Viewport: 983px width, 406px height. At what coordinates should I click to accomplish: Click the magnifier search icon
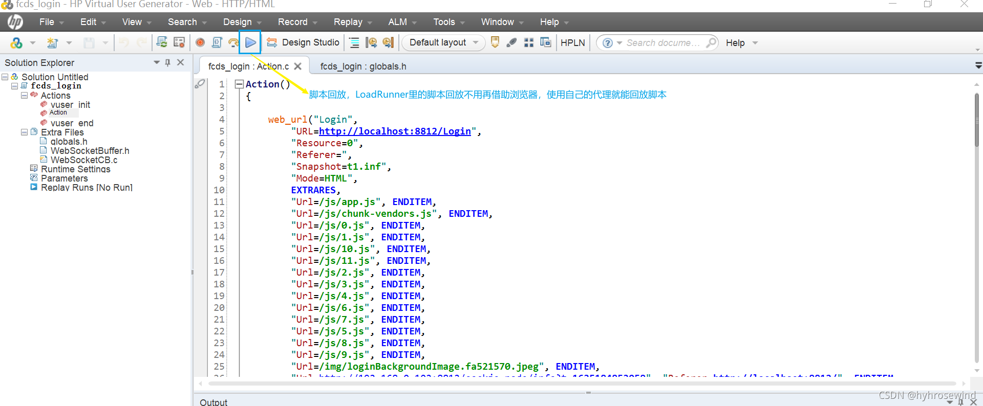tap(711, 43)
